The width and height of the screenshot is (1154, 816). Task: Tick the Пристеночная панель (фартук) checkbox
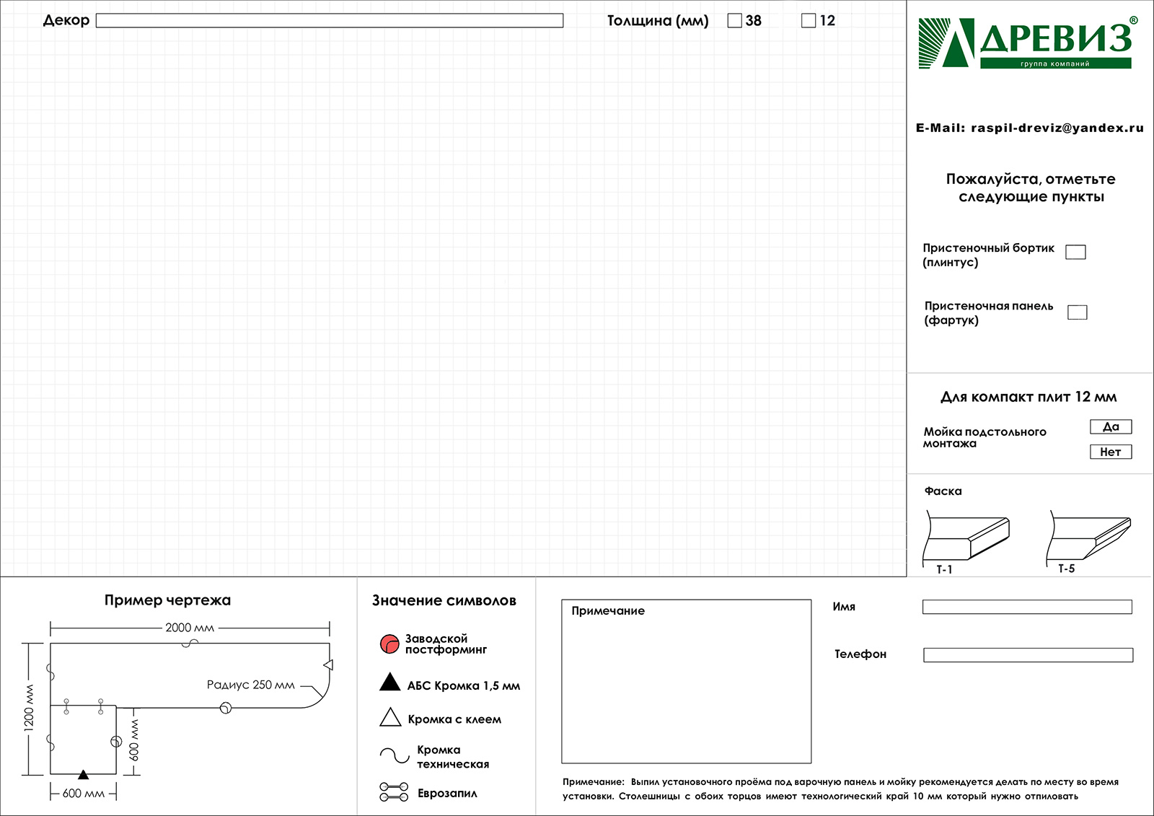pyautogui.click(x=1077, y=312)
